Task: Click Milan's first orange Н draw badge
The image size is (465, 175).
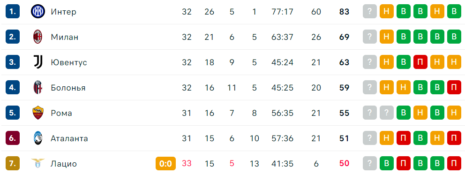Action: click(387, 37)
